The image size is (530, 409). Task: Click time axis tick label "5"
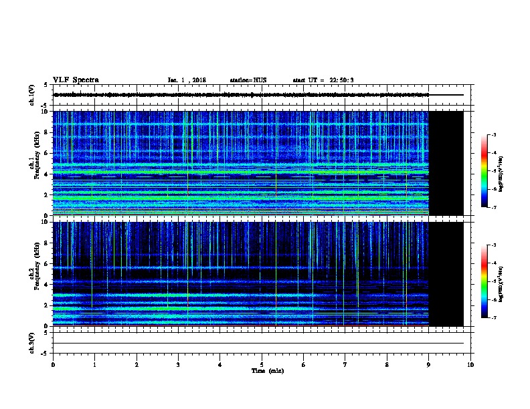pos(262,365)
